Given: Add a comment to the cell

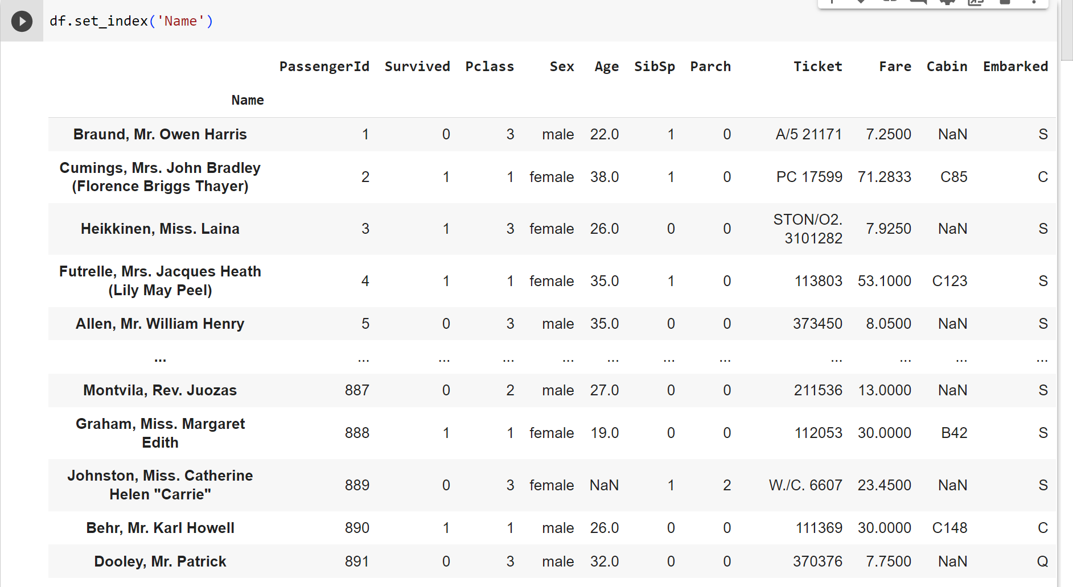Looking at the screenshot, I should (x=918, y=2).
